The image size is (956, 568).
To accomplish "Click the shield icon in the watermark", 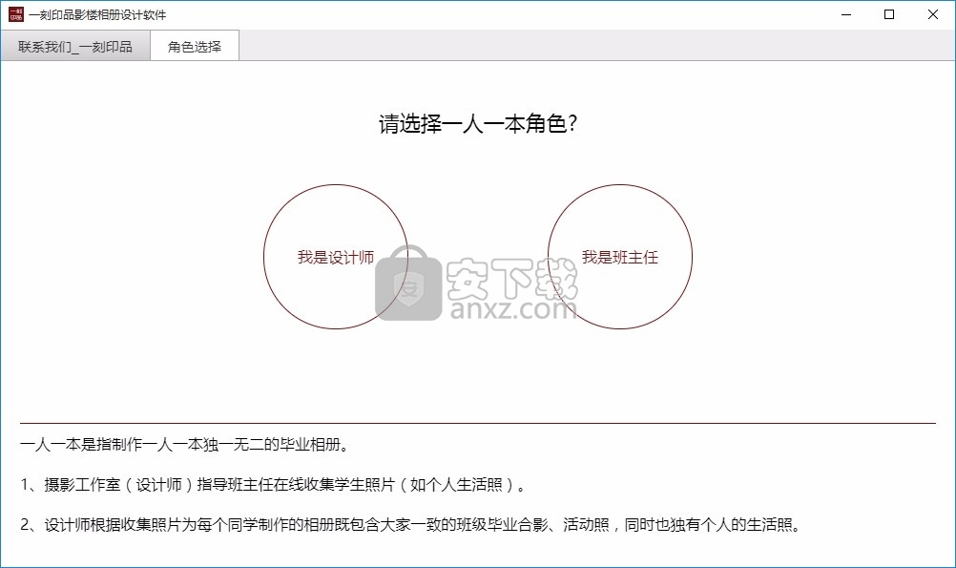I will pyautogui.click(x=408, y=288).
